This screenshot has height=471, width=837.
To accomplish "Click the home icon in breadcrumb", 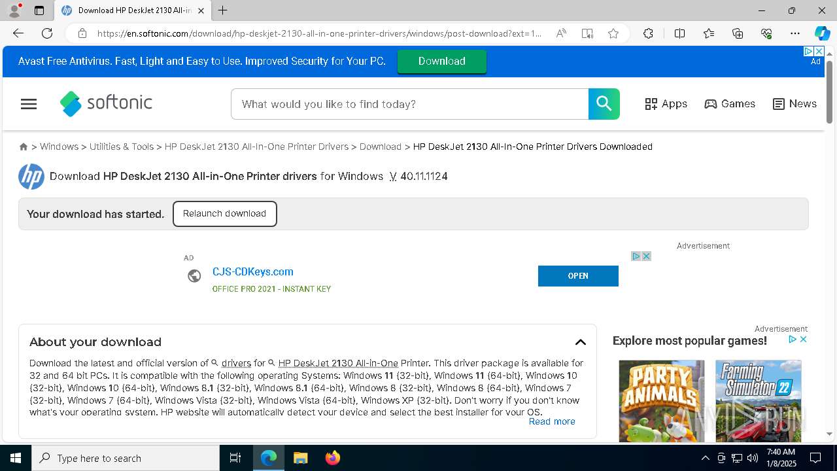I will (24, 147).
